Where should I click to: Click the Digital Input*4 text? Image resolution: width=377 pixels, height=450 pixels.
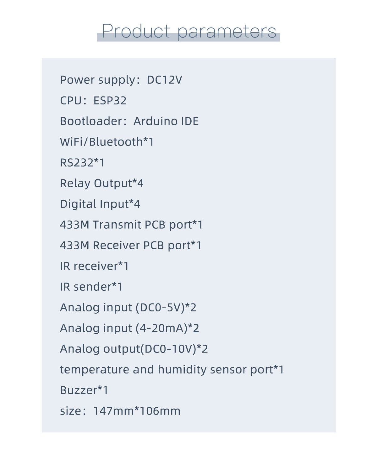pos(100,204)
